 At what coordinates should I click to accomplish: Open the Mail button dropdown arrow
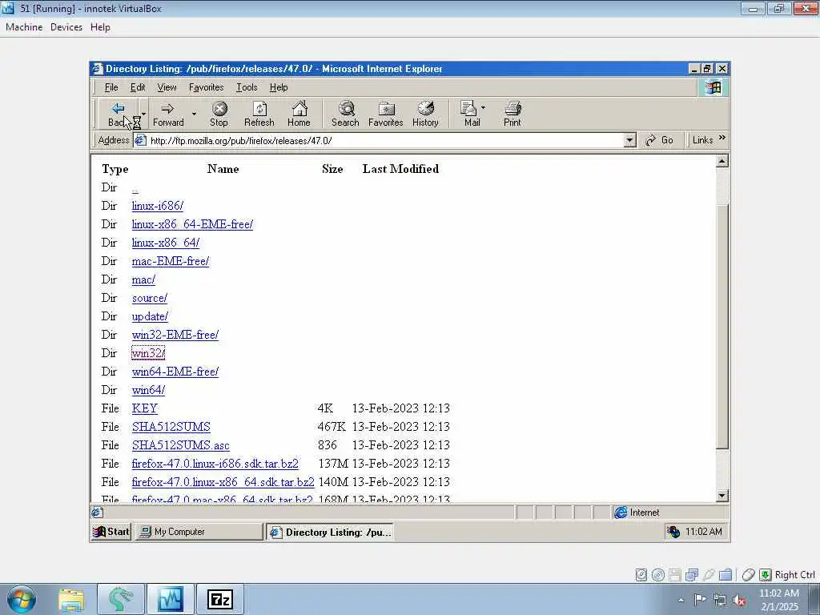(483, 108)
